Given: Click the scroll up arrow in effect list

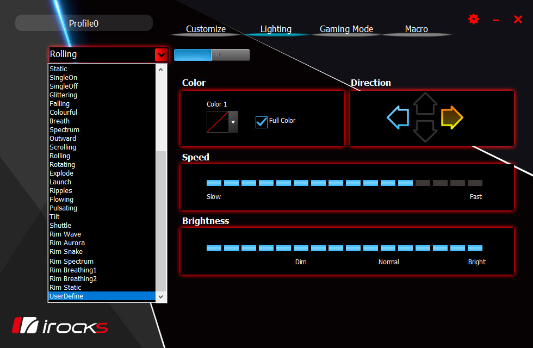Looking at the screenshot, I should [161, 70].
